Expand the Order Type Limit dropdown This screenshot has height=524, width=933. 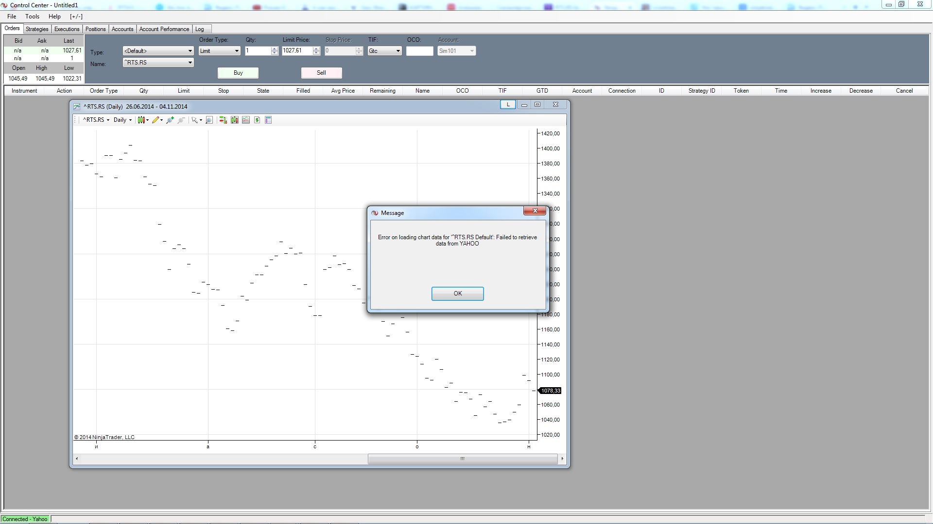[x=220, y=51]
